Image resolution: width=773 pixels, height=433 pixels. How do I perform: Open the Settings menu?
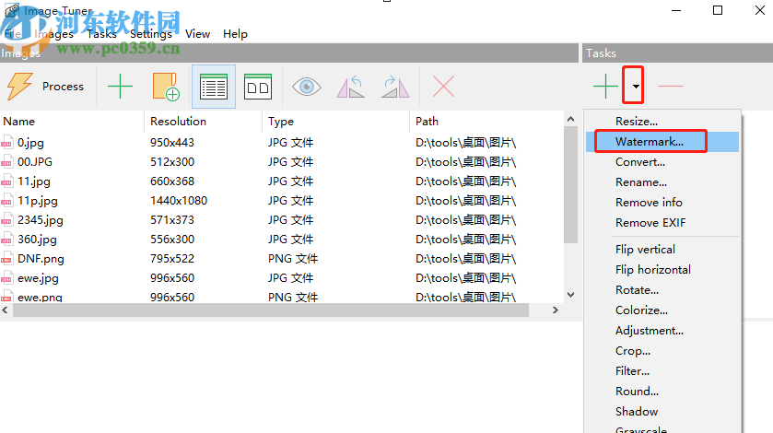pyautogui.click(x=151, y=34)
